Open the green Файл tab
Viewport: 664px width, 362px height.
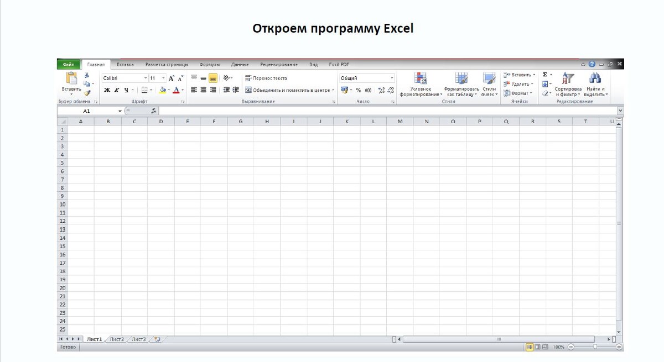pyautogui.click(x=69, y=65)
